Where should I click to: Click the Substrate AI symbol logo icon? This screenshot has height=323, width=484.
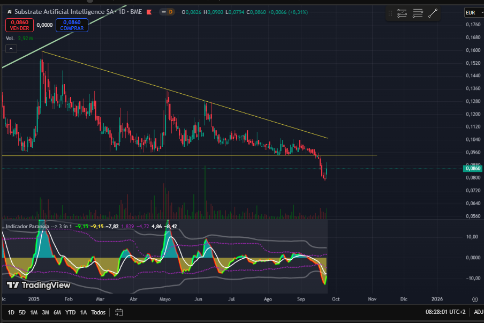pyautogui.click(x=10, y=12)
